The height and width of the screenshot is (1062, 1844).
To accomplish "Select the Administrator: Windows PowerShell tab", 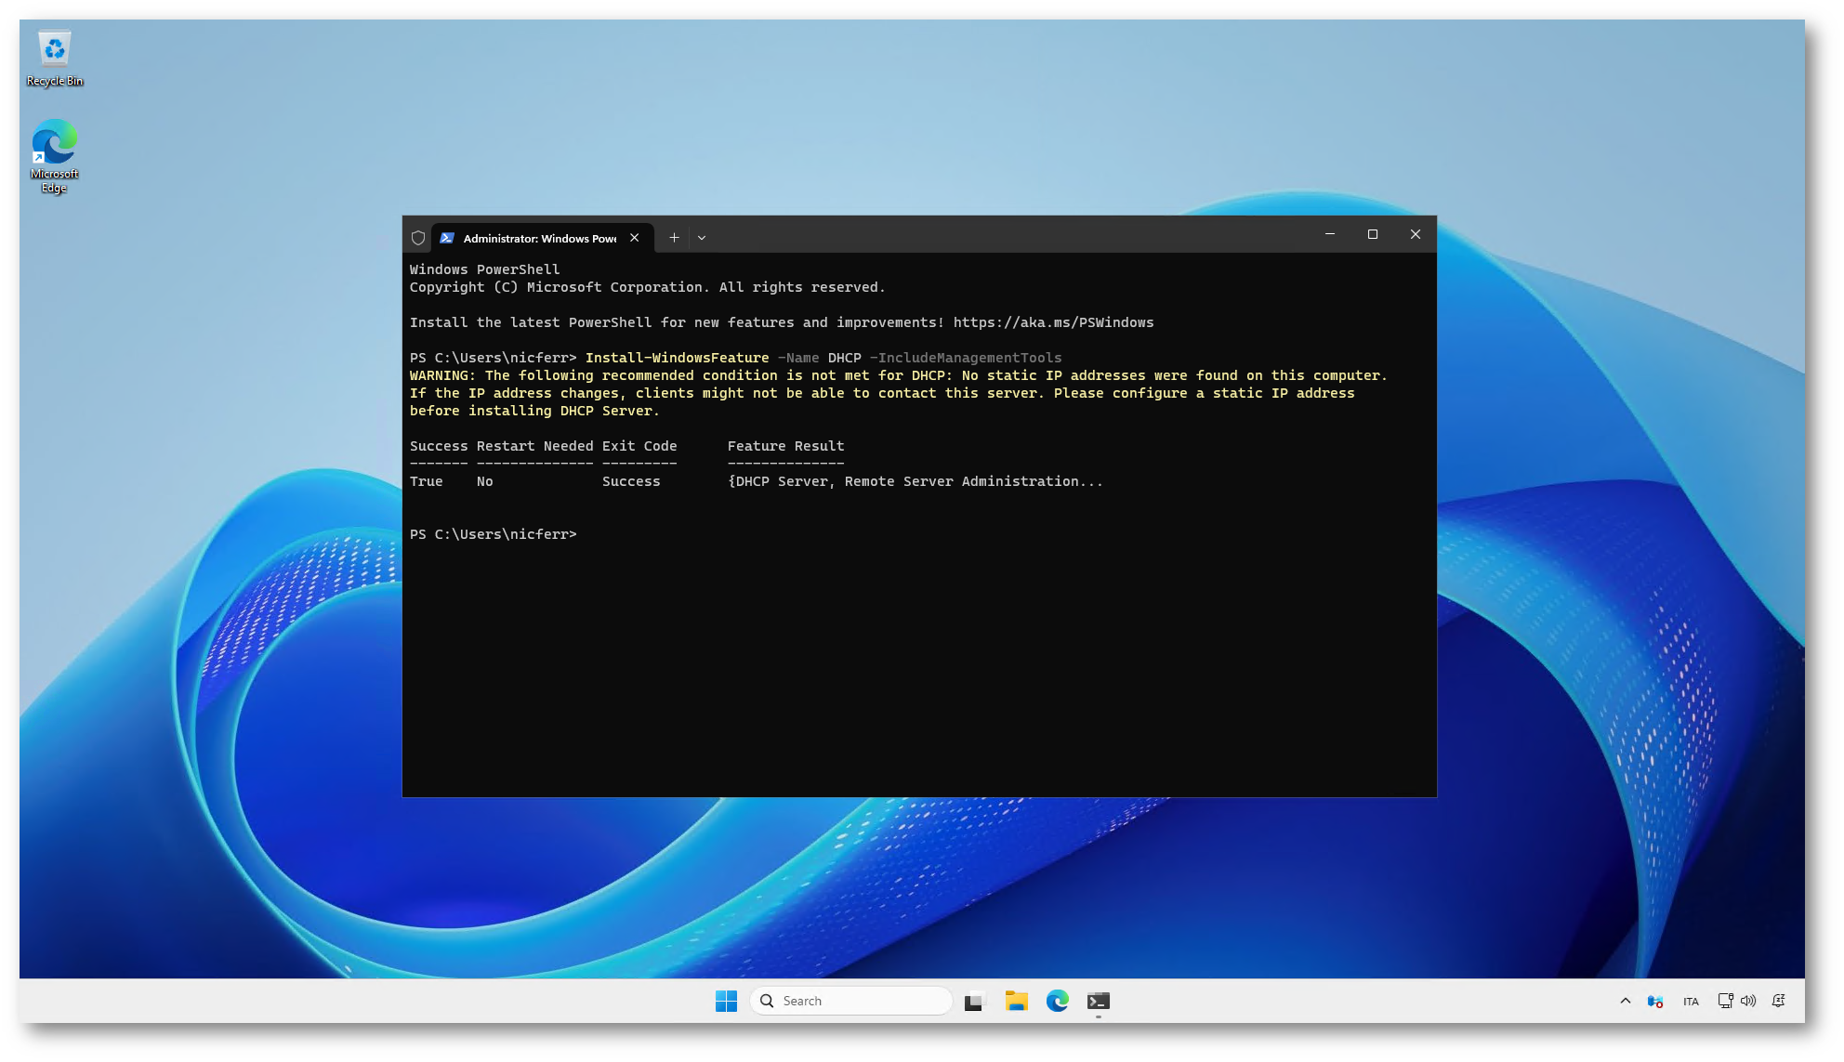I will tap(539, 238).
